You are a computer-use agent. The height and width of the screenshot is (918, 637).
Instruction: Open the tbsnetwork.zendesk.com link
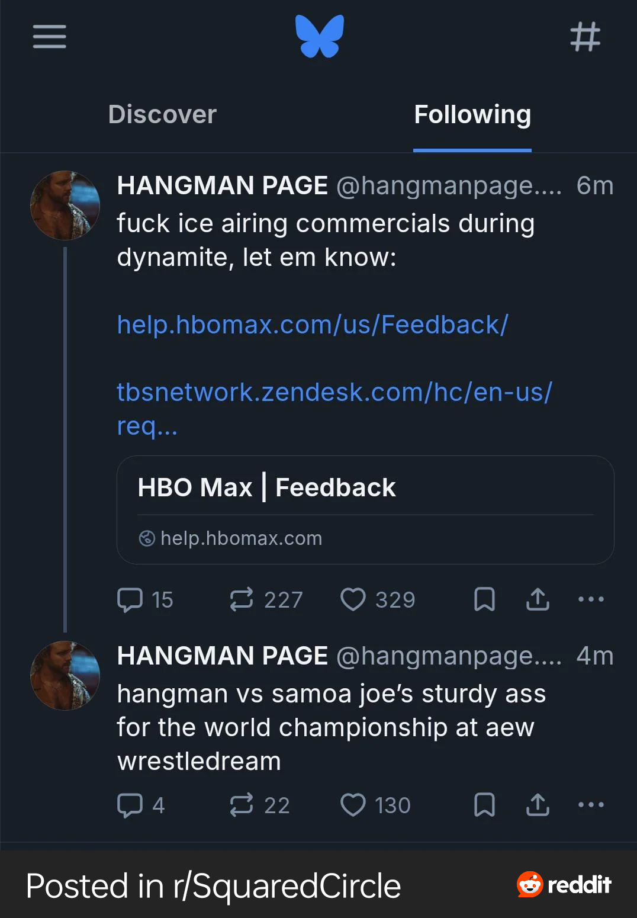coord(334,392)
